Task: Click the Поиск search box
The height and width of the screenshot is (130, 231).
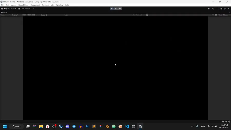Action: click(x=16, y=126)
